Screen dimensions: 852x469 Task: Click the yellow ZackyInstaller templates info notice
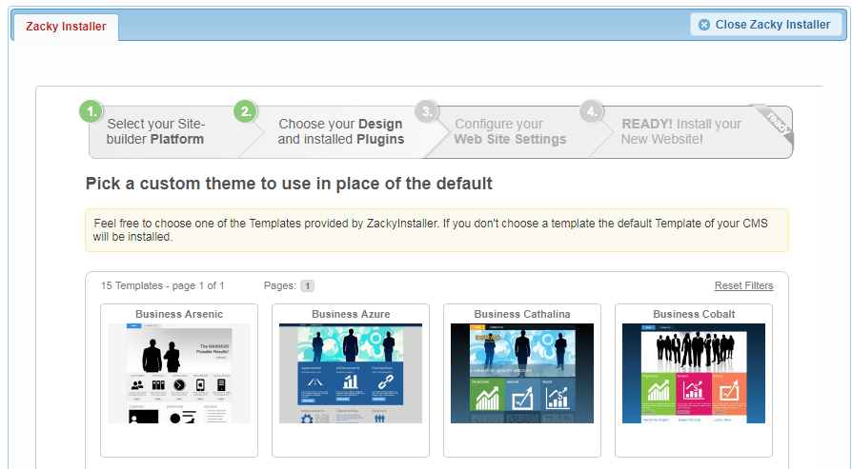[436, 230]
